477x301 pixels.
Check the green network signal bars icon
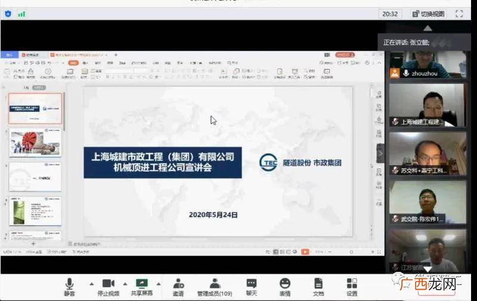coord(21,14)
